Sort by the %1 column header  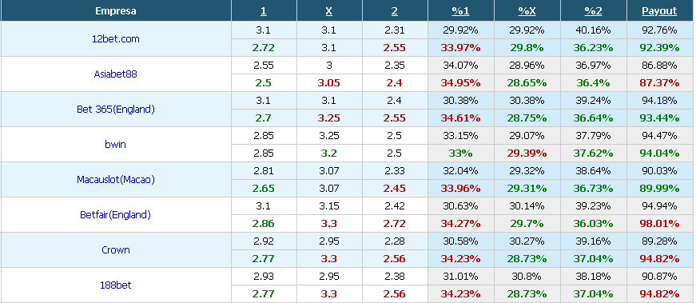tap(461, 11)
